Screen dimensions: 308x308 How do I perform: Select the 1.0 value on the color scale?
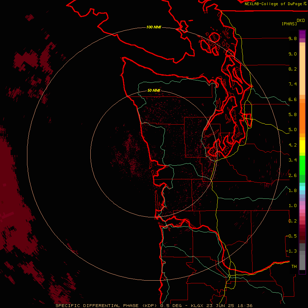[293, 206]
